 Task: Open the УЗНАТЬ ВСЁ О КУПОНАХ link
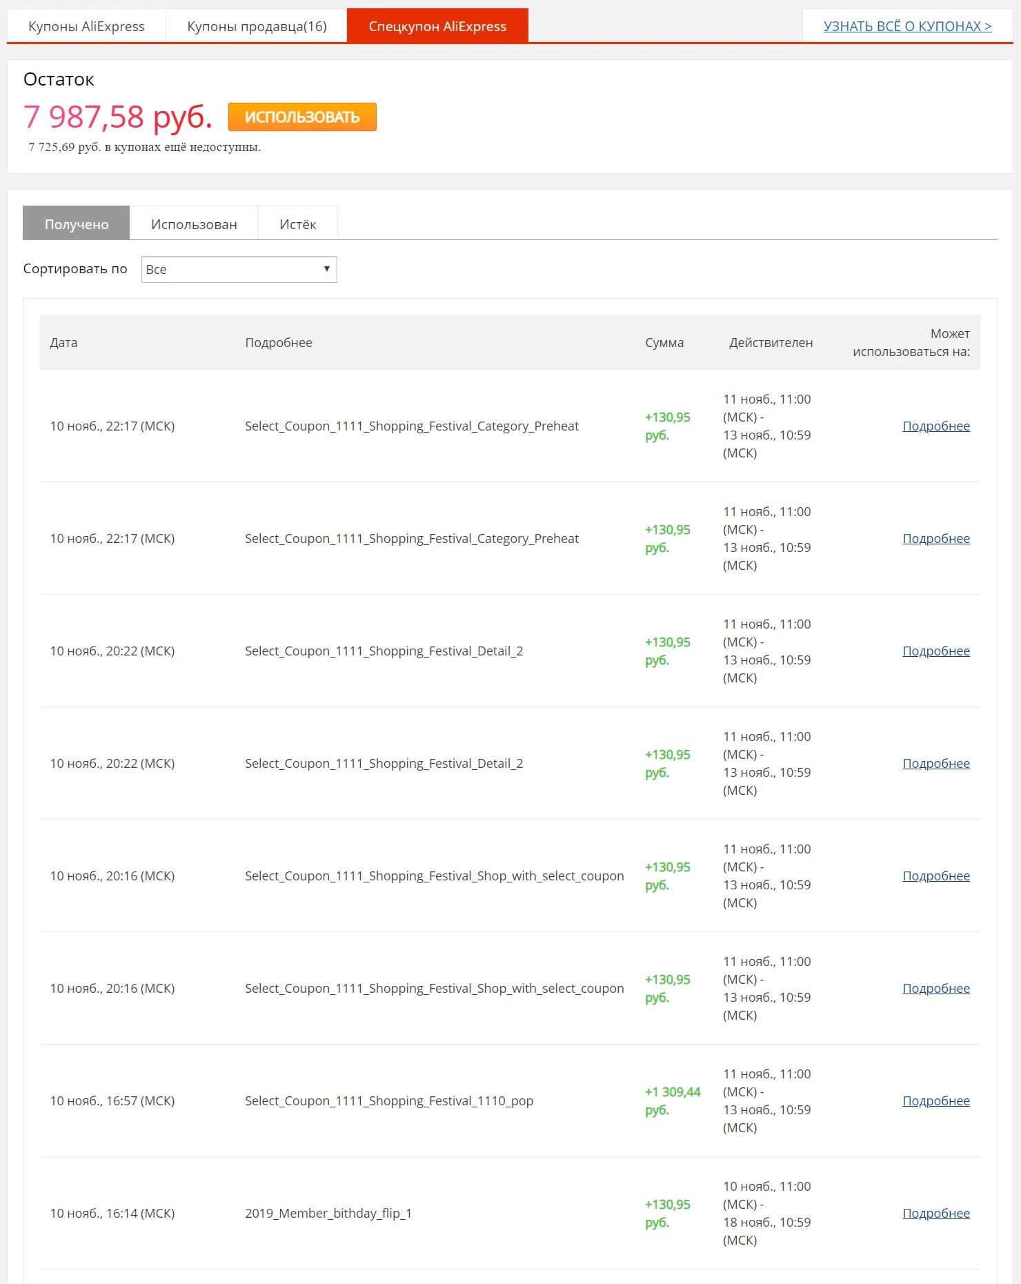(x=907, y=26)
